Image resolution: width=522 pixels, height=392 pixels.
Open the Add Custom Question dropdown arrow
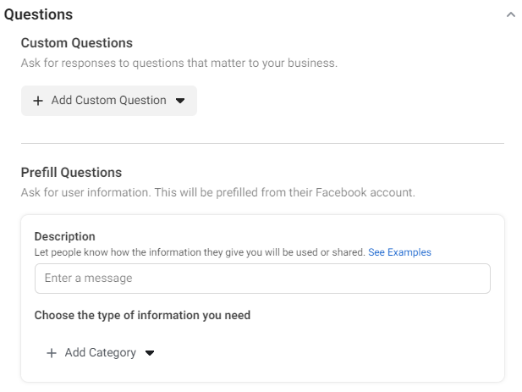(180, 101)
